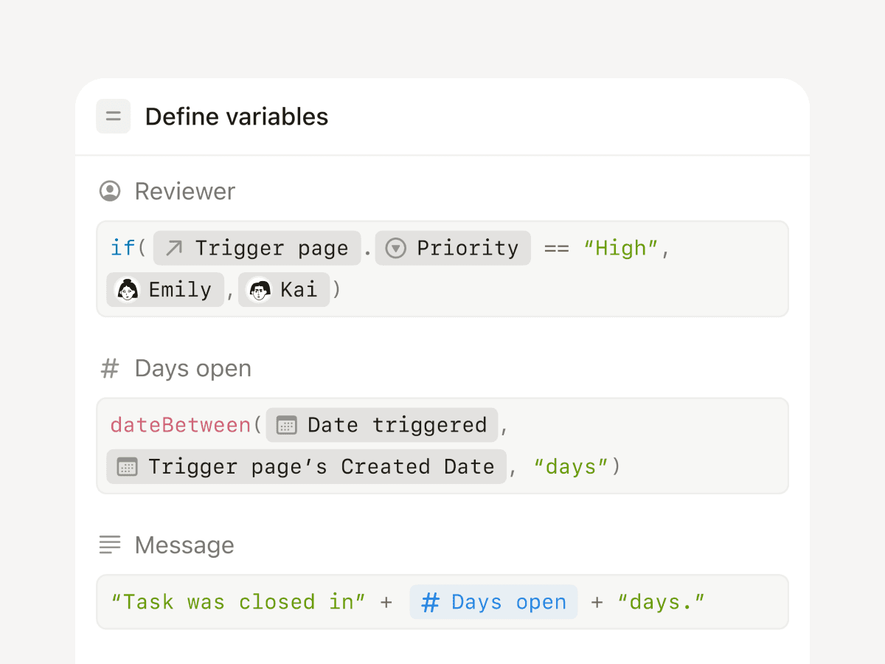Click the Created Date calendar icon

128,467
